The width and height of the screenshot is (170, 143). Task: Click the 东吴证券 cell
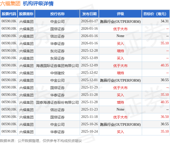click(57, 58)
